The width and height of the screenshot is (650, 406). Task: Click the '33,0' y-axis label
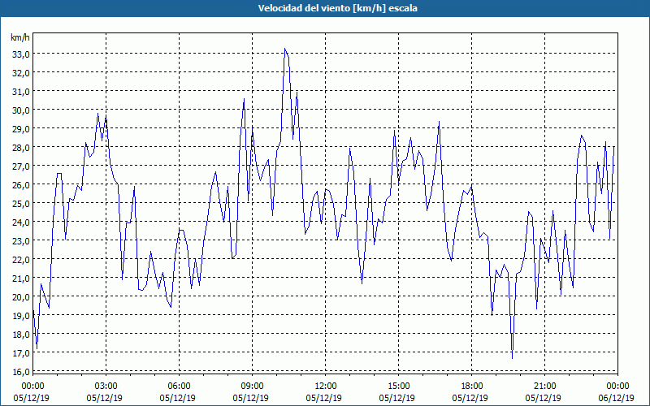20,54
